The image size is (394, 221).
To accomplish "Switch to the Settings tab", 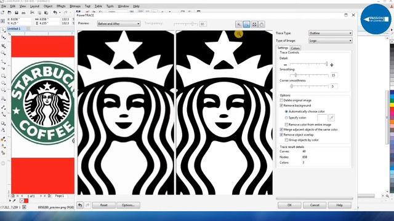I will (x=283, y=48).
